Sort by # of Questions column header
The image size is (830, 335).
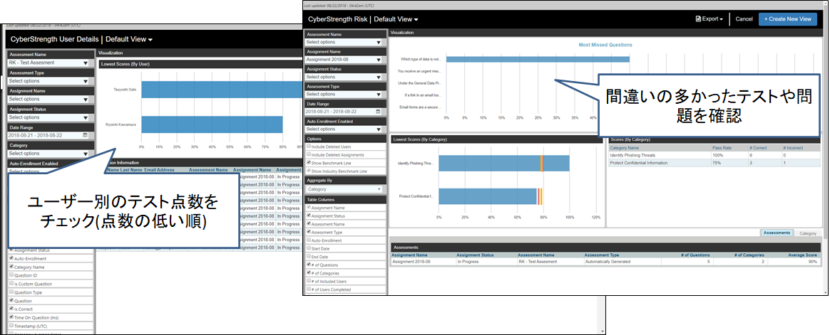696,255
